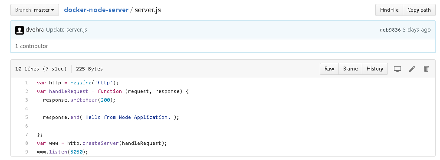The height and width of the screenshot is (160, 440).
Task: Open file in GitHub Desktop icon
Action: click(x=397, y=69)
